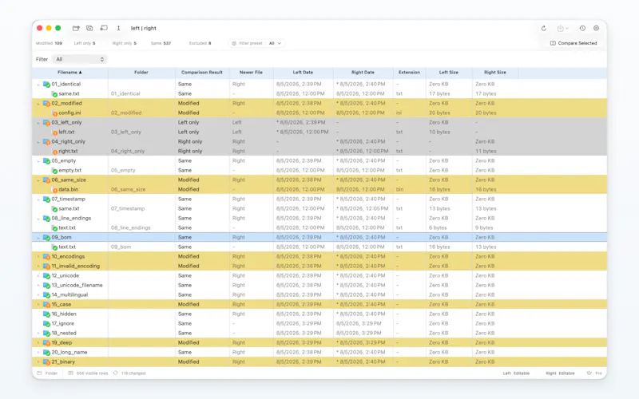The width and height of the screenshot is (639, 399).
Task: Open the history clock icon
Action: click(x=582, y=28)
